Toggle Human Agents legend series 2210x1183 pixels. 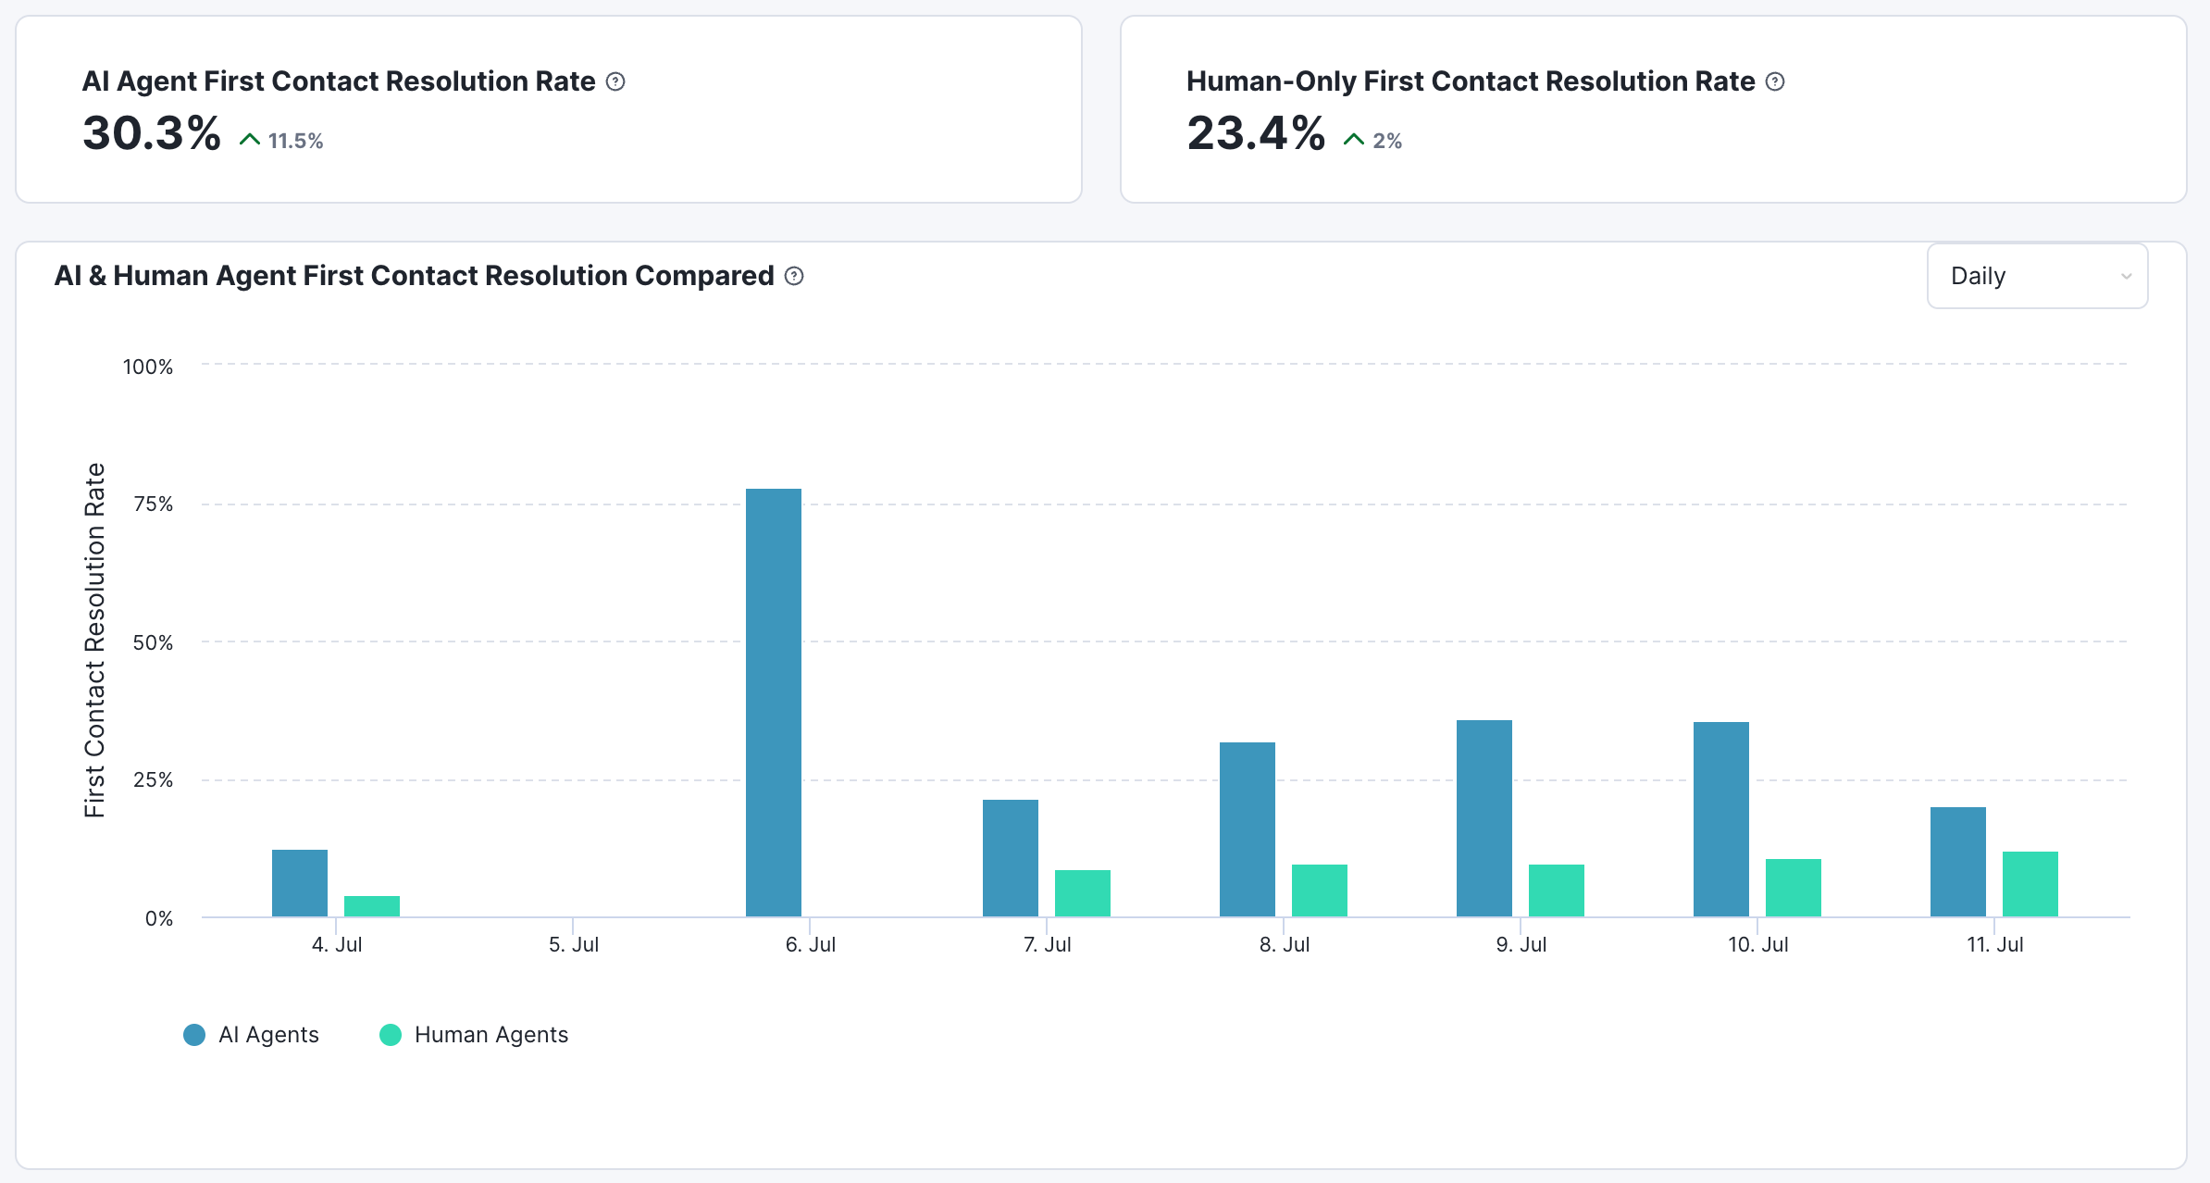pyautogui.click(x=490, y=1035)
